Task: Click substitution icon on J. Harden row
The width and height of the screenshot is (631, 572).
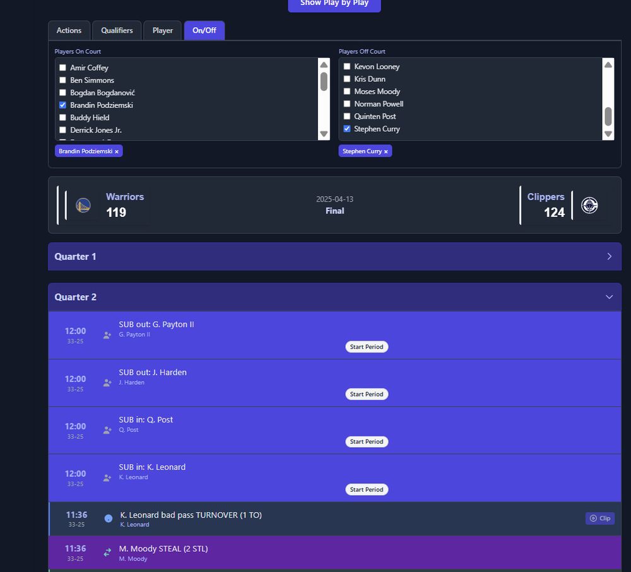Action: pyautogui.click(x=107, y=383)
